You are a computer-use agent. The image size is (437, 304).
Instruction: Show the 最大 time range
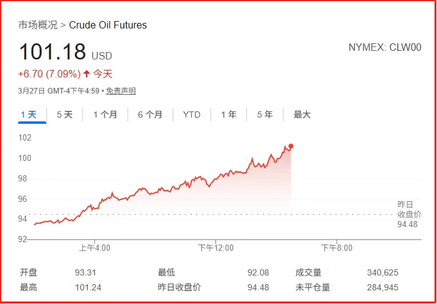(x=302, y=115)
